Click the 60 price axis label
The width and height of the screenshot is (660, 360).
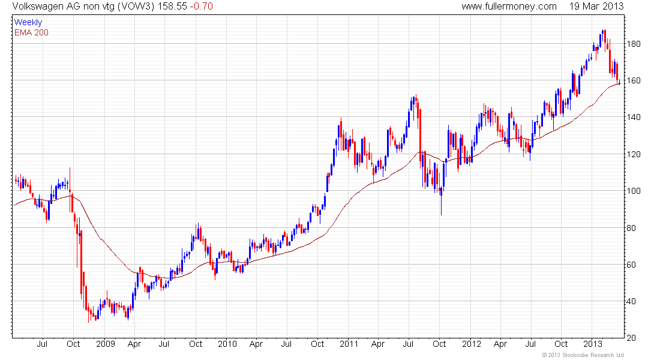pyautogui.click(x=631, y=265)
